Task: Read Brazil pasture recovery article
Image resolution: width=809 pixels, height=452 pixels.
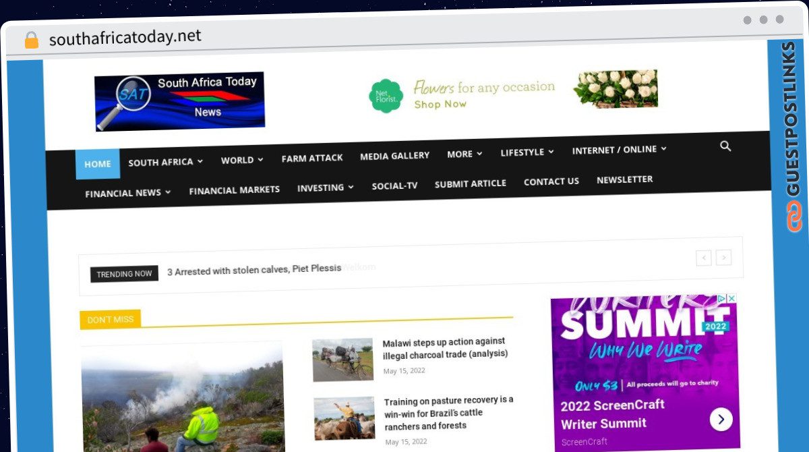Action: click(449, 413)
